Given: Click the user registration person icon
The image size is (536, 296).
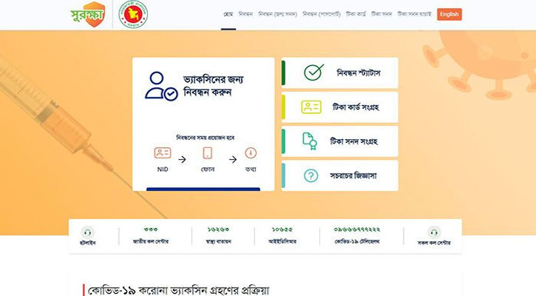Looking at the screenshot, I should (161, 86).
